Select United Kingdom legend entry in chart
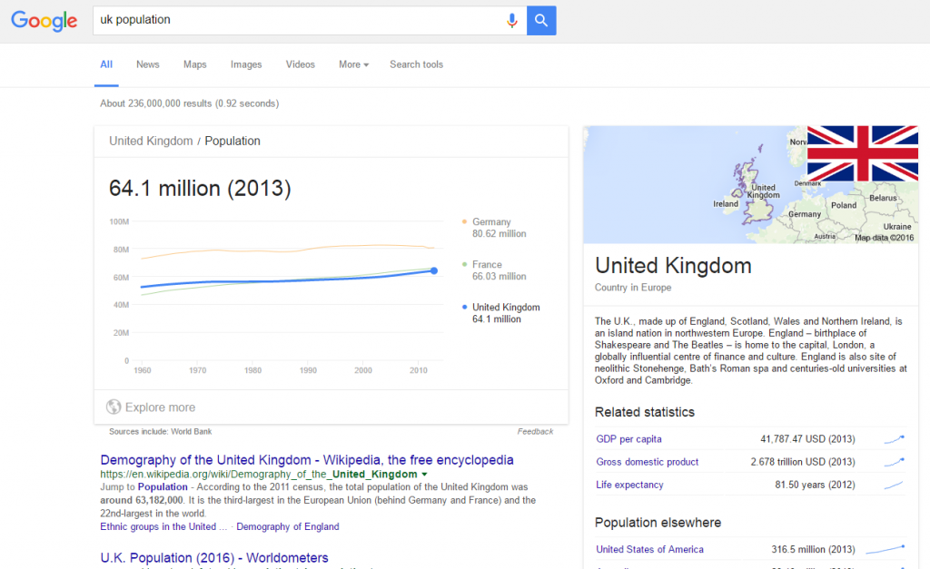The image size is (930, 569). 501,313
